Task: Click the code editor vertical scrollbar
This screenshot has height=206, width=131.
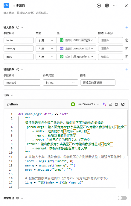Action: coord(127,133)
